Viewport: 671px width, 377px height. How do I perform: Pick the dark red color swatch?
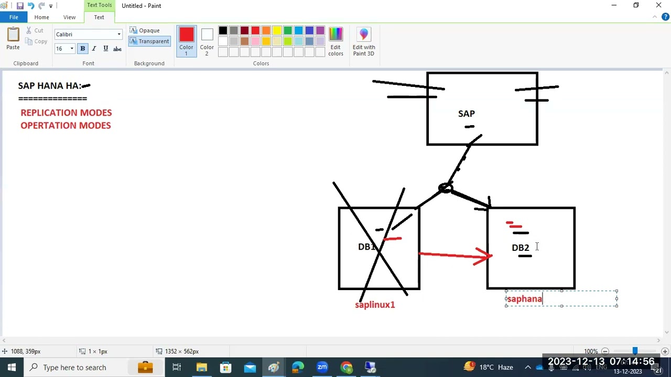(244, 31)
